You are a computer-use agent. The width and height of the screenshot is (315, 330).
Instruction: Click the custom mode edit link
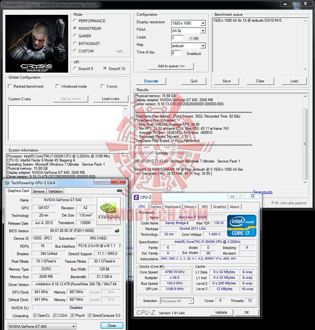(121, 51)
